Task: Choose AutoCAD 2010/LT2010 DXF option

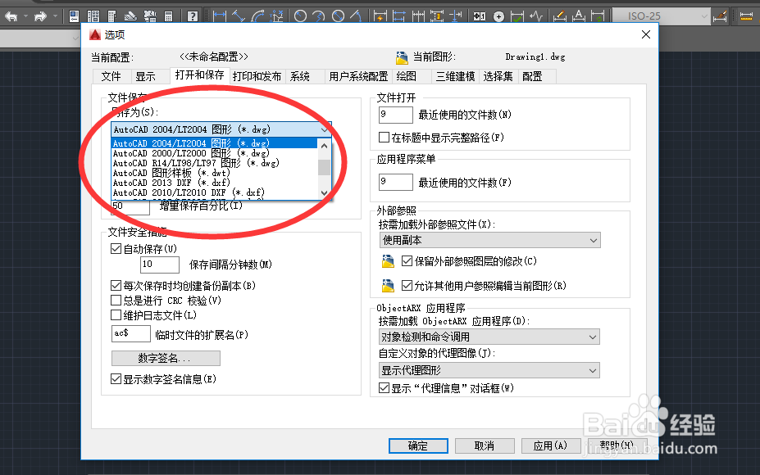Action: (x=215, y=192)
